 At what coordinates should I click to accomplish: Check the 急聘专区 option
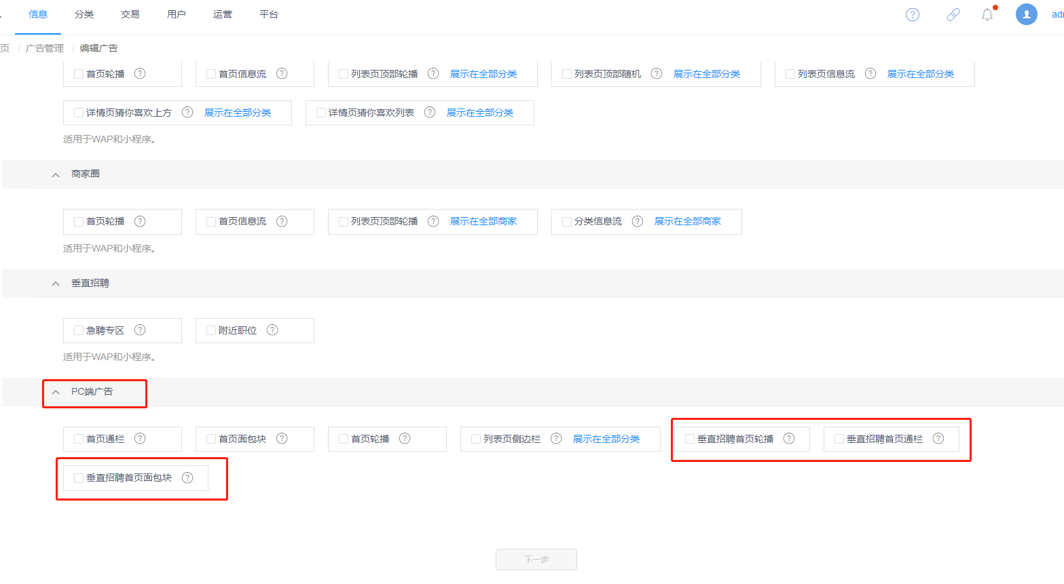tap(79, 330)
